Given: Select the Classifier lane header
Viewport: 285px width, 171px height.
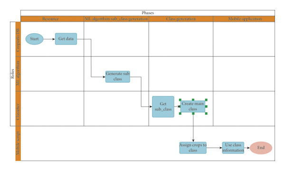Looking at the screenshot, I should point(18,108).
